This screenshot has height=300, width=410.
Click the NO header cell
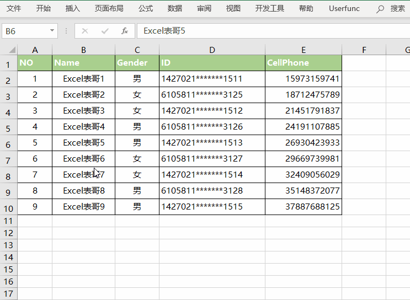click(35, 63)
